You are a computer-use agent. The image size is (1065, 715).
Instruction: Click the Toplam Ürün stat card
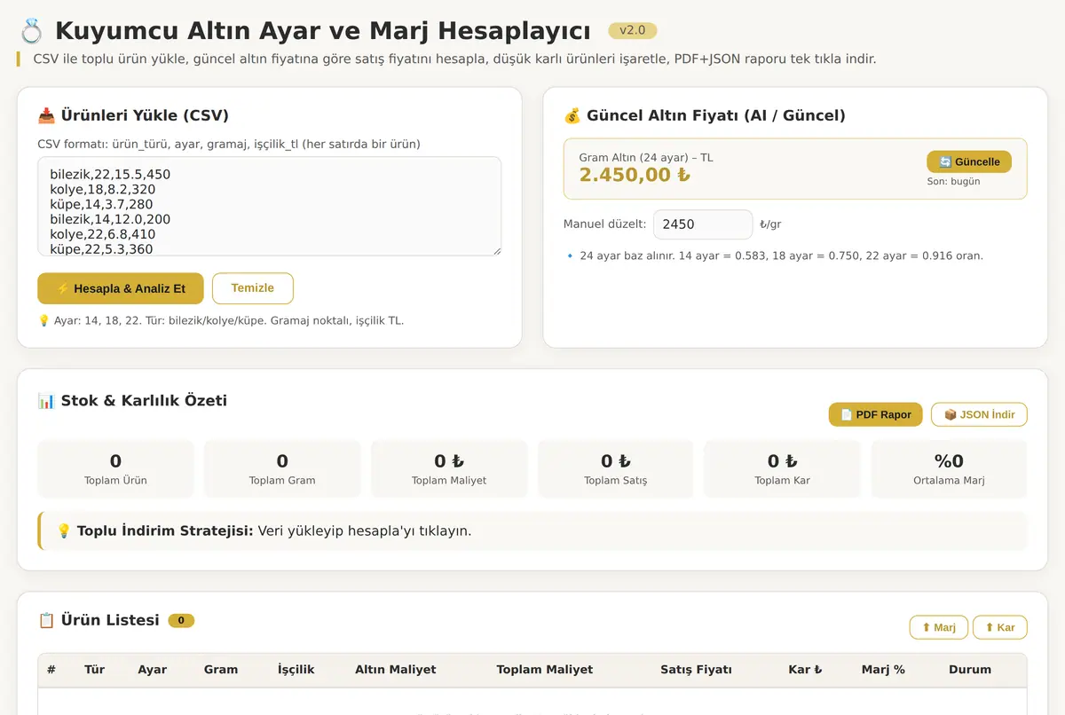click(115, 469)
